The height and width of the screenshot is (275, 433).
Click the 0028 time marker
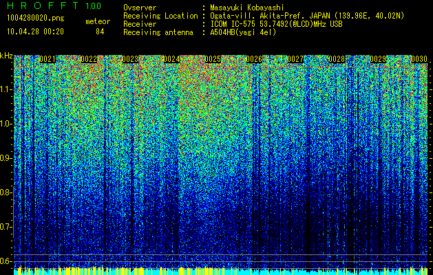coord(337,59)
